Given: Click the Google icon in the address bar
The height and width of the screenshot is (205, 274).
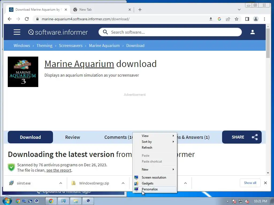Looking at the screenshot, I should click(219, 19).
